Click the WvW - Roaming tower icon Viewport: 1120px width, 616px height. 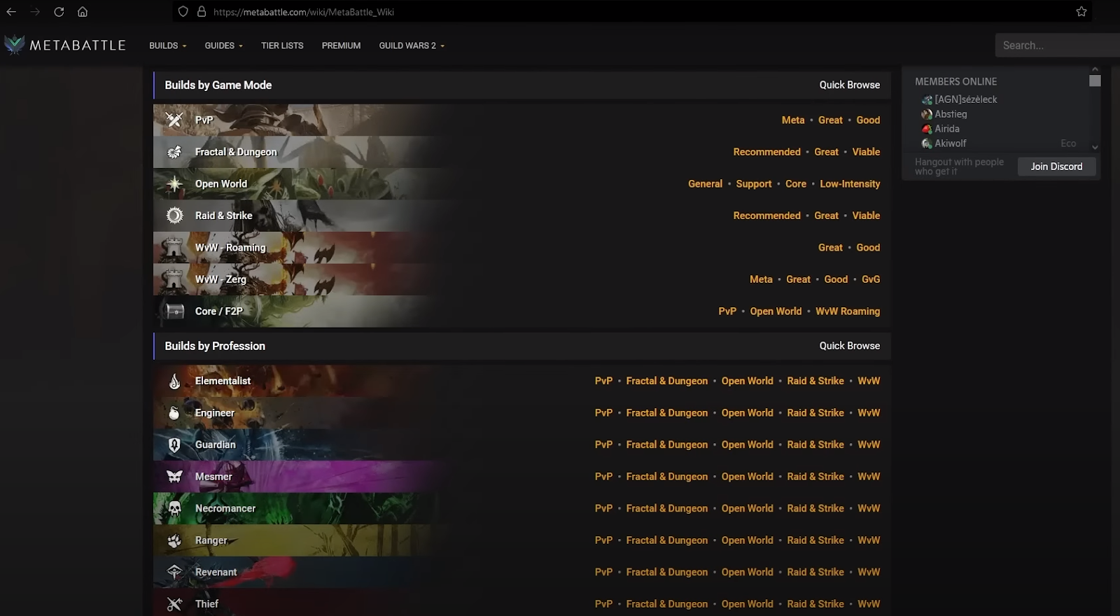pyautogui.click(x=173, y=247)
